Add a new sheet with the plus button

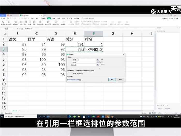point(19,111)
